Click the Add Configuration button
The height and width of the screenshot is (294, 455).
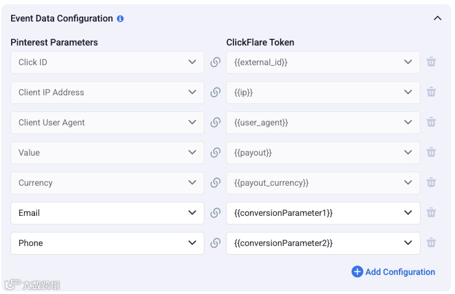[393, 272]
